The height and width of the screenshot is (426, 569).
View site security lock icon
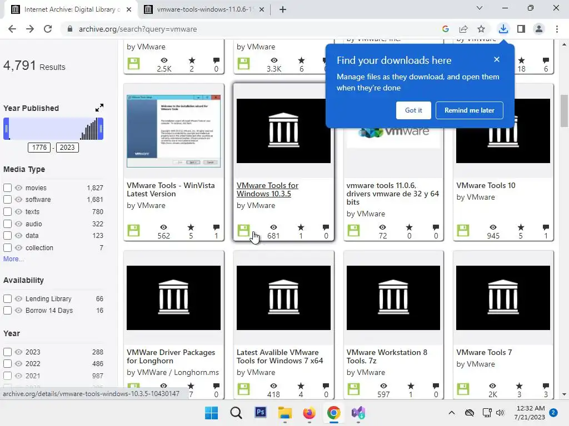[x=70, y=29]
